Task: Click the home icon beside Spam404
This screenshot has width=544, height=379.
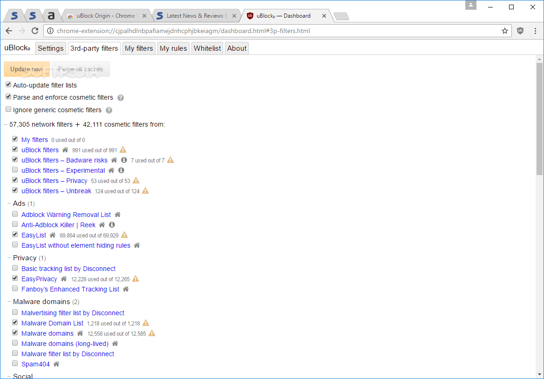Action: click(57, 364)
